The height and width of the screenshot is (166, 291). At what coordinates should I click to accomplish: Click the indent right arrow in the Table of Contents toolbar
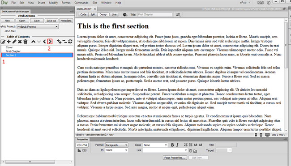tap(50, 42)
